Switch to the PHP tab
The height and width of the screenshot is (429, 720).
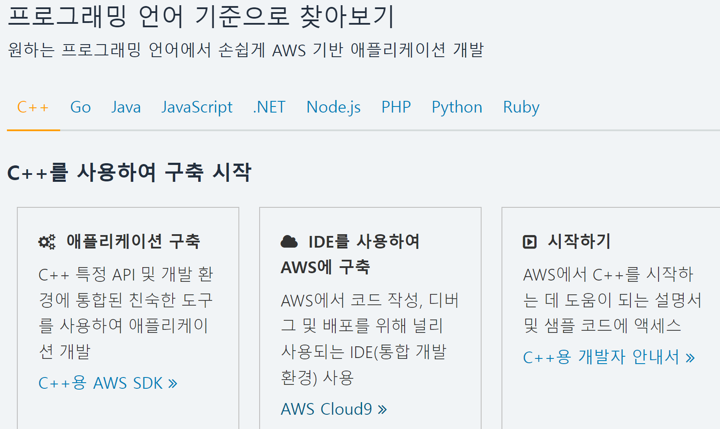[396, 107]
